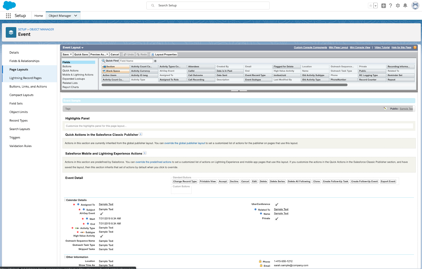Click the Blank Space palette item icon
This screenshot has width=422, height=269.
(x=104, y=71)
